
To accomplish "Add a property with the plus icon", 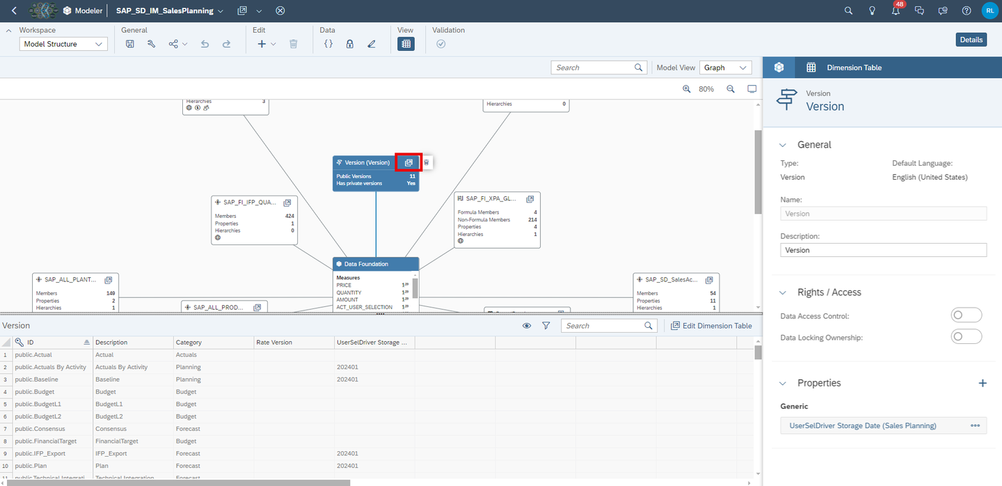I will click(x=983, y=383).
